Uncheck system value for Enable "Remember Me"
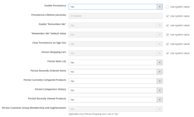194x117 pixels. click(167, 25)
